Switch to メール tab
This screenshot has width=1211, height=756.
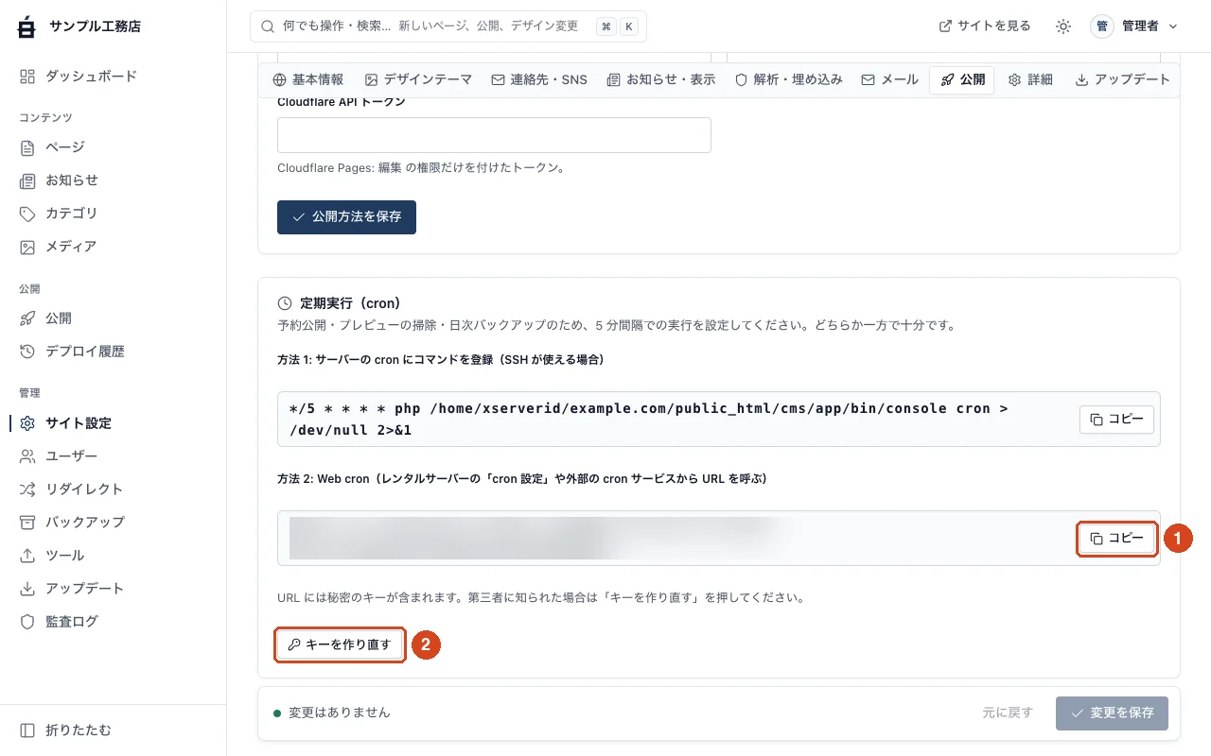(x=889, y=79)
